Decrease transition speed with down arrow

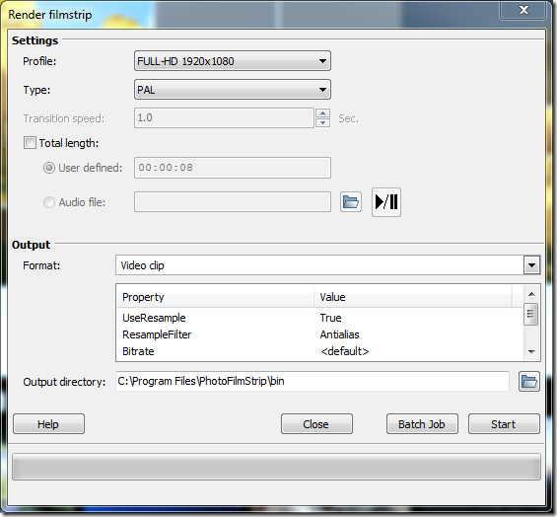[x=322, y=122]
